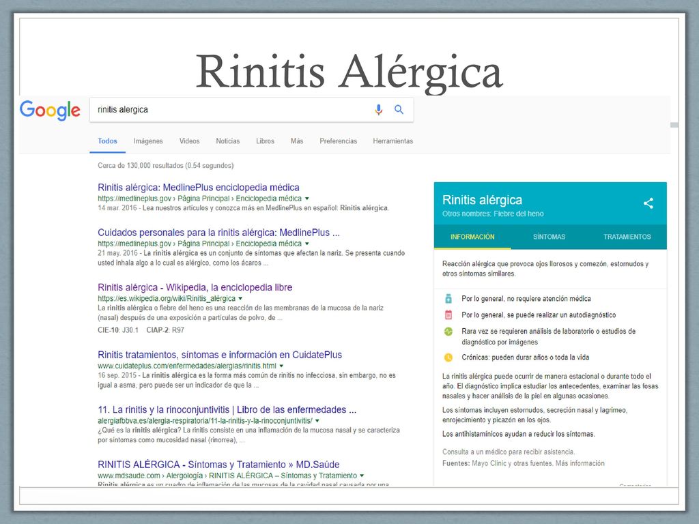Image resolution: width=699 pixels, height=524 pixels.
Task: Open the TRATAMIENTOS panel tab
Action: click(x=627, y=237)
